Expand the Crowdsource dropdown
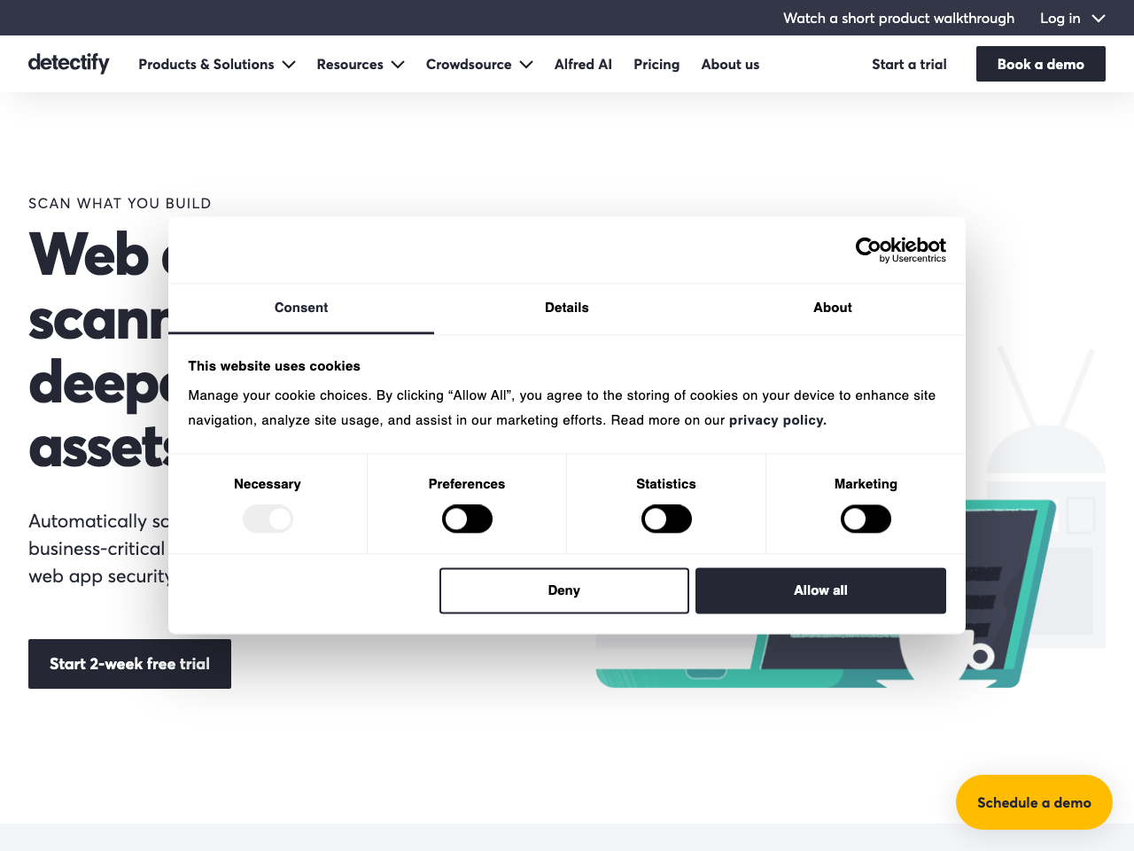 coord(478,64)
